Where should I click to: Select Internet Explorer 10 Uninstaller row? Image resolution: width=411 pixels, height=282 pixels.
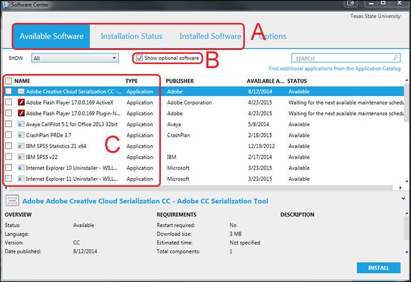point(203,167)
